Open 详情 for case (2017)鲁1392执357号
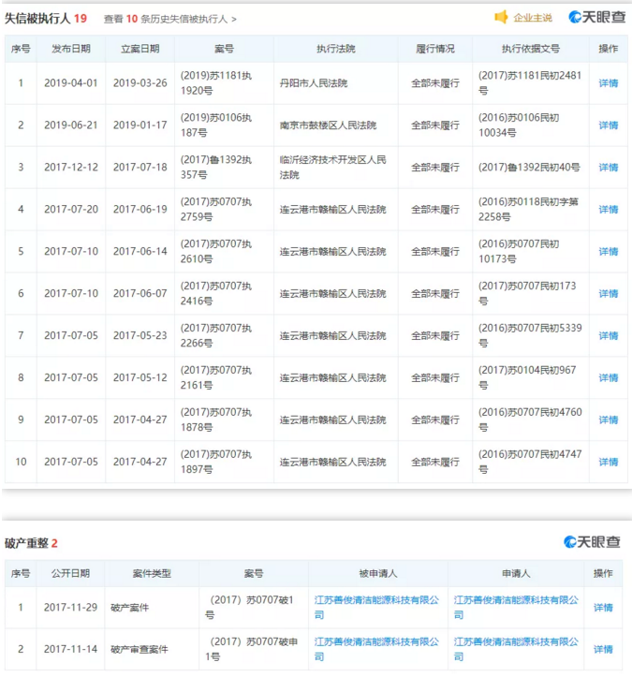 coord(609,167)
